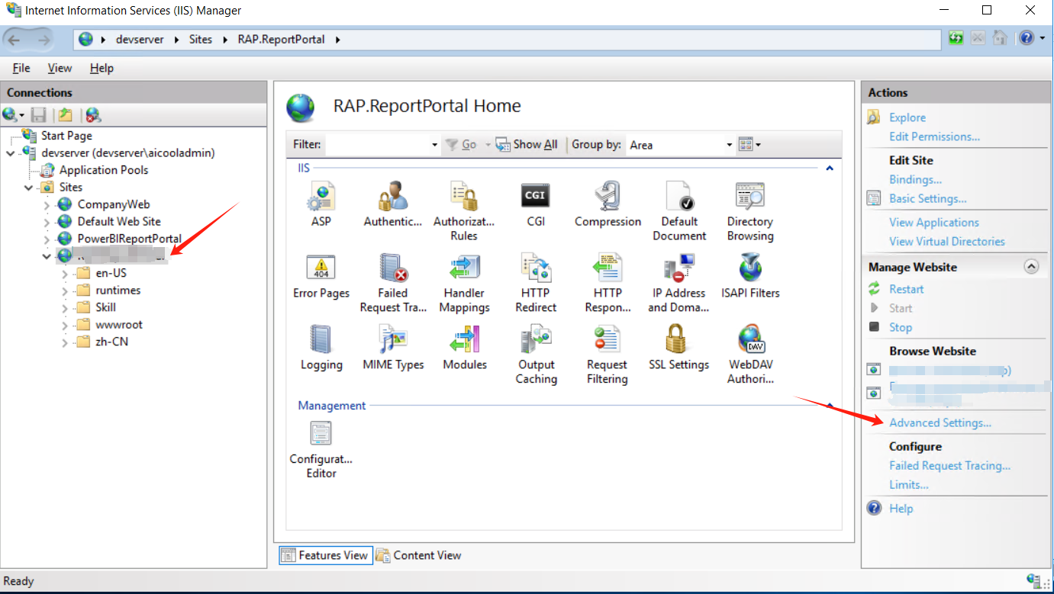The image size is (1054, 594).
Task: Switch to Content View tab
Action: [x=419, y=555]
